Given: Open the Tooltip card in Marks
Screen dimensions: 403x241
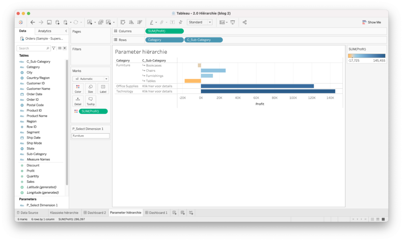Looking at the screenshot, I should (90, 101).
